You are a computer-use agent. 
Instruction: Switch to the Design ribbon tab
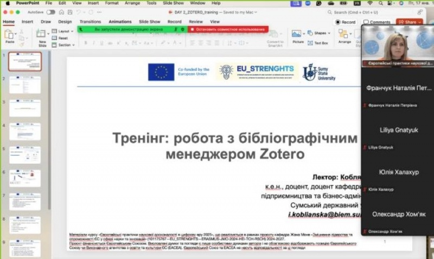point(65,22)
